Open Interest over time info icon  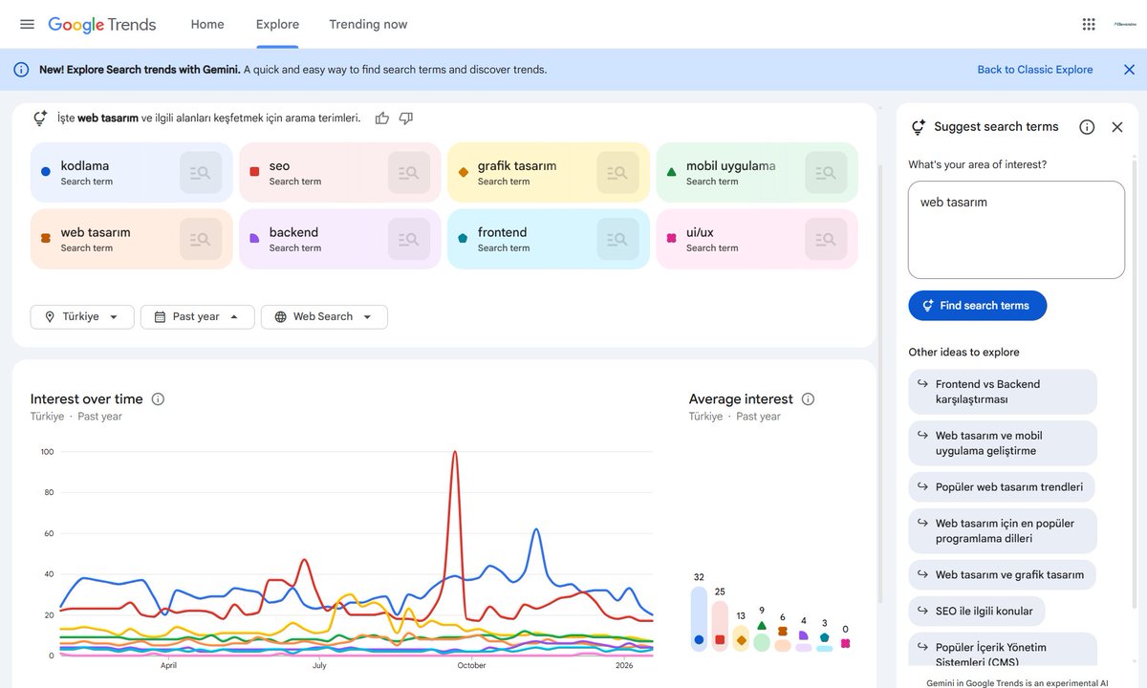coord(158,398)
